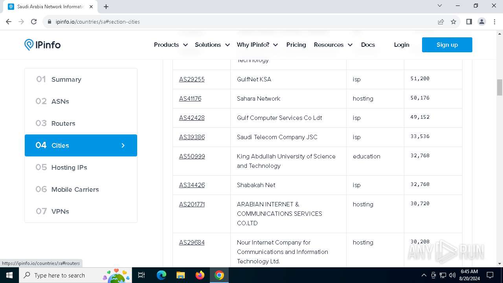Open AS41176 Sahara Network link
Image resolution: width=503 pixels, height=283 pixels.
190,99
